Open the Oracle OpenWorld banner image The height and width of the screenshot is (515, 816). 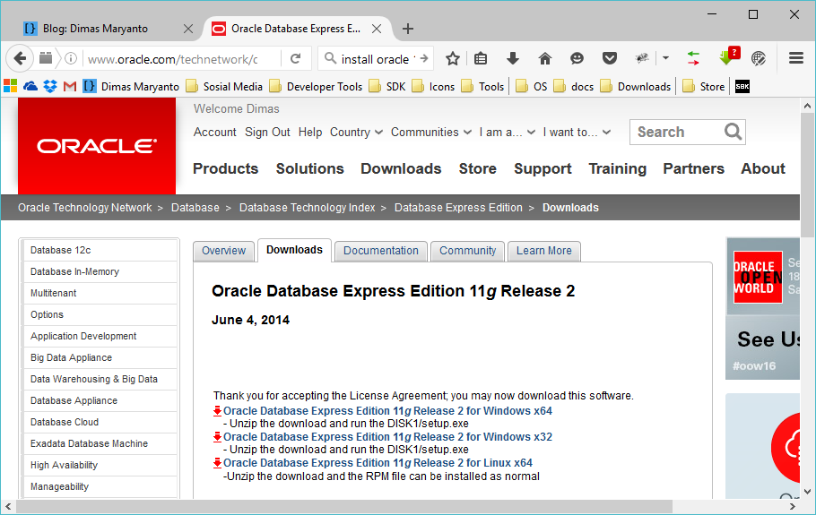(x=762, y=309)
